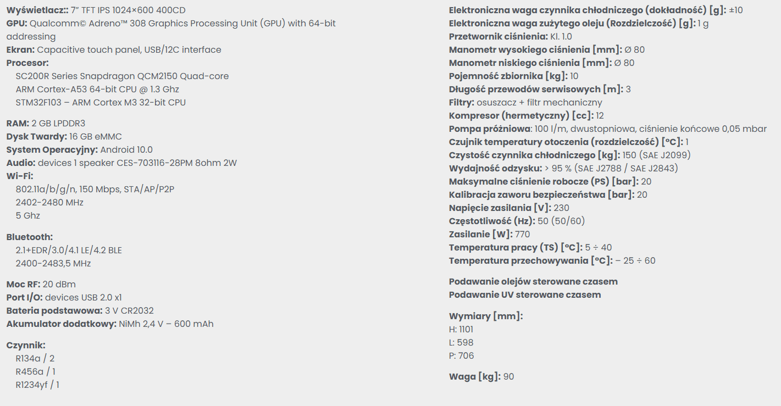Click Napięcie zasilania [V] 230 entry
This screenshot has height=406, width=781.
pos(509,208)
